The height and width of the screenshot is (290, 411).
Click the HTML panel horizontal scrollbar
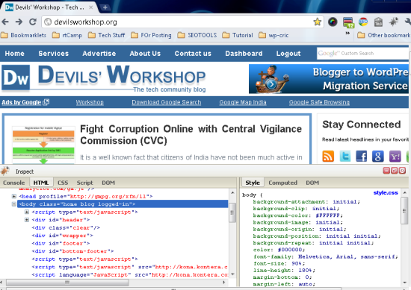tap(114, 283)
